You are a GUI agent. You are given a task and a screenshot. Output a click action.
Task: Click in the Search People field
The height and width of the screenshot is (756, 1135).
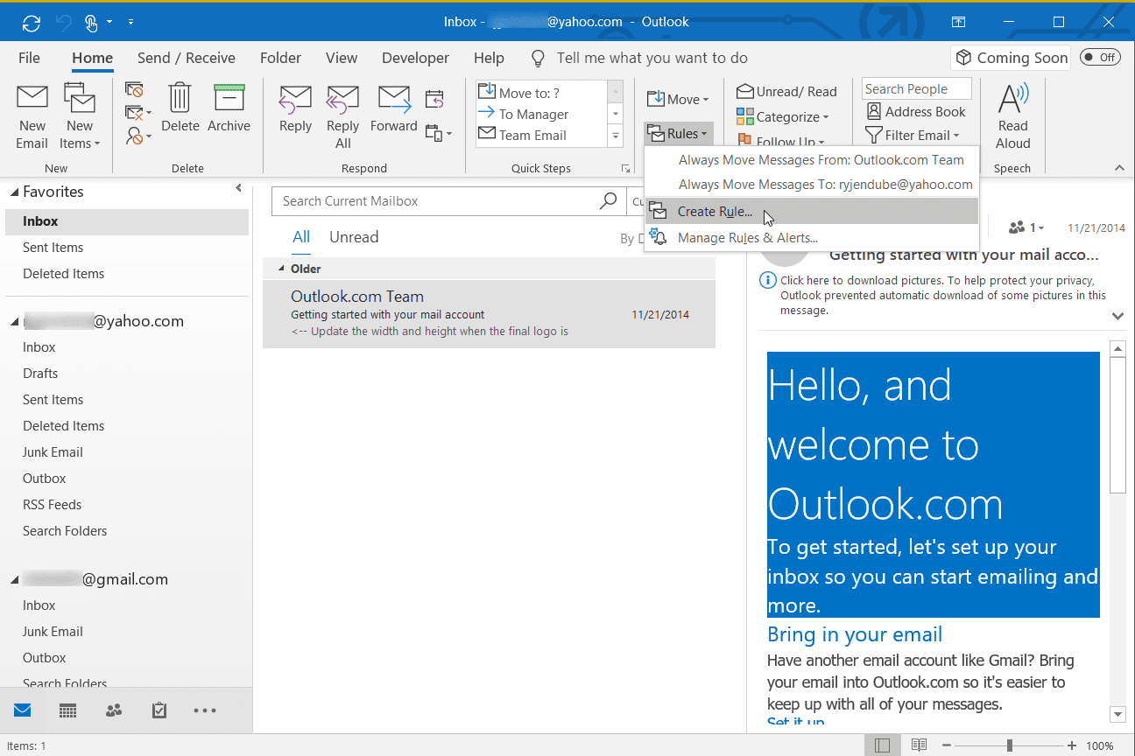[x=916, y=88]
